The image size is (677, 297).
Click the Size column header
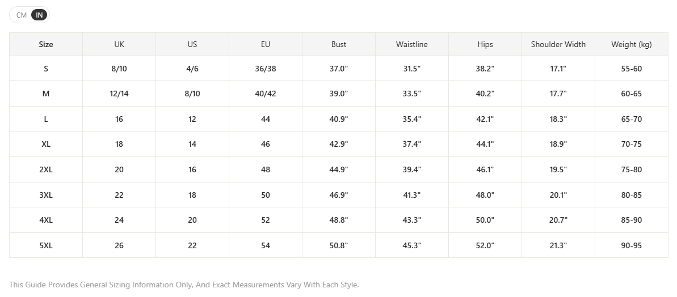coord(46,44)
